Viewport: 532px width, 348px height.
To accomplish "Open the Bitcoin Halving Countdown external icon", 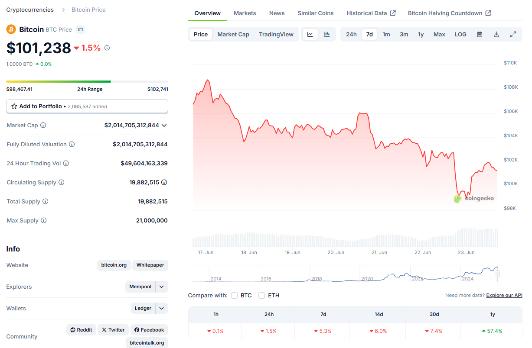I will (x=488, y=13).
